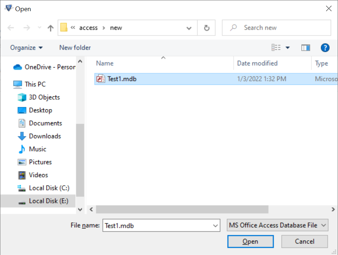Click the Open button

pos(250,241)
